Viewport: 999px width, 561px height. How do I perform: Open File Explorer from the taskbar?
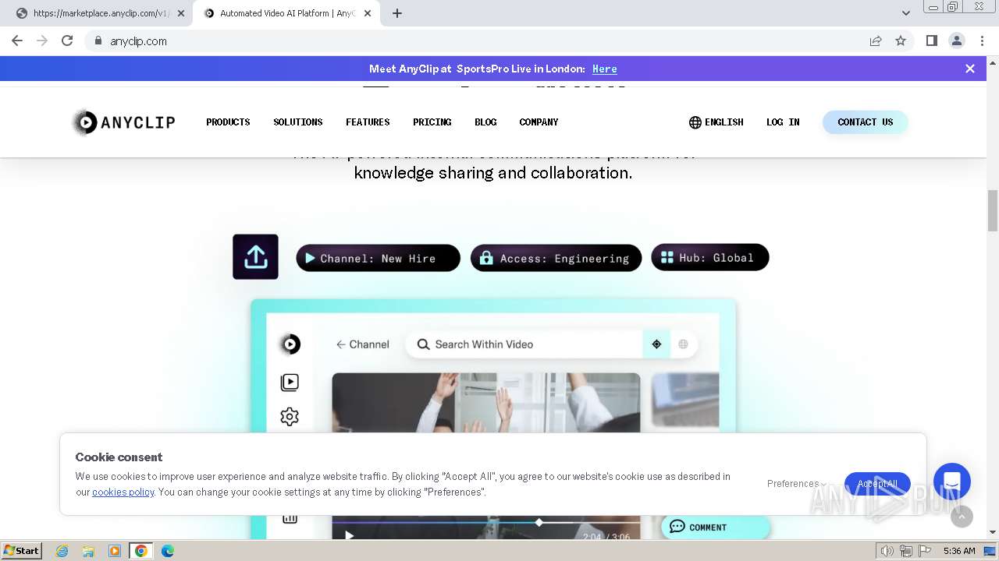(x=88, y=551)
